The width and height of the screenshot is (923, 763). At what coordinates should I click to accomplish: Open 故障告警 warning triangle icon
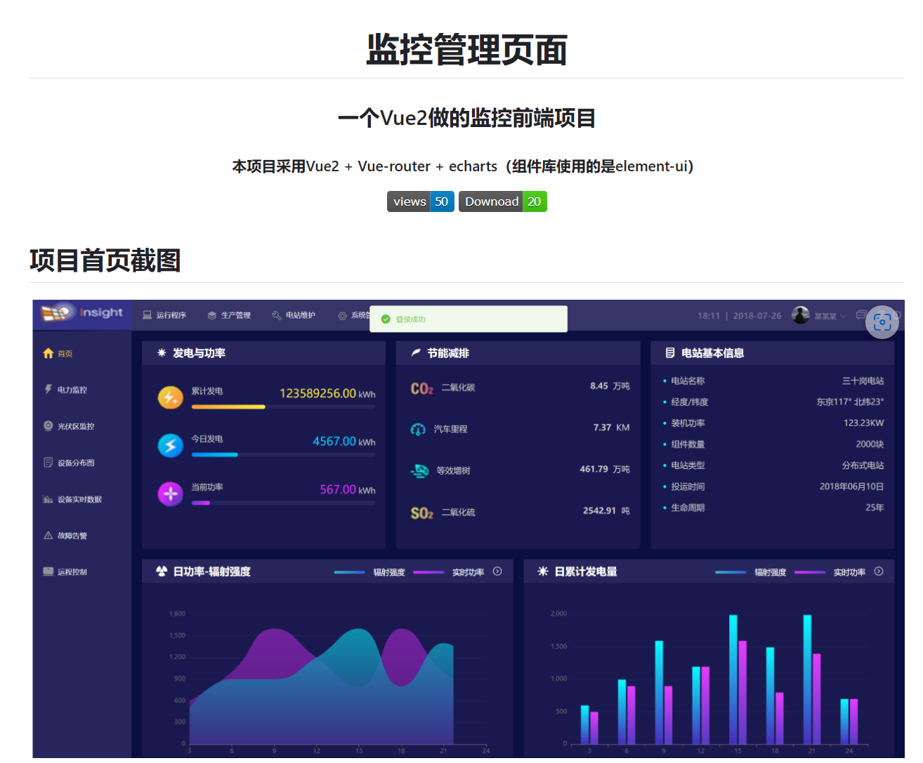(48, 536)
